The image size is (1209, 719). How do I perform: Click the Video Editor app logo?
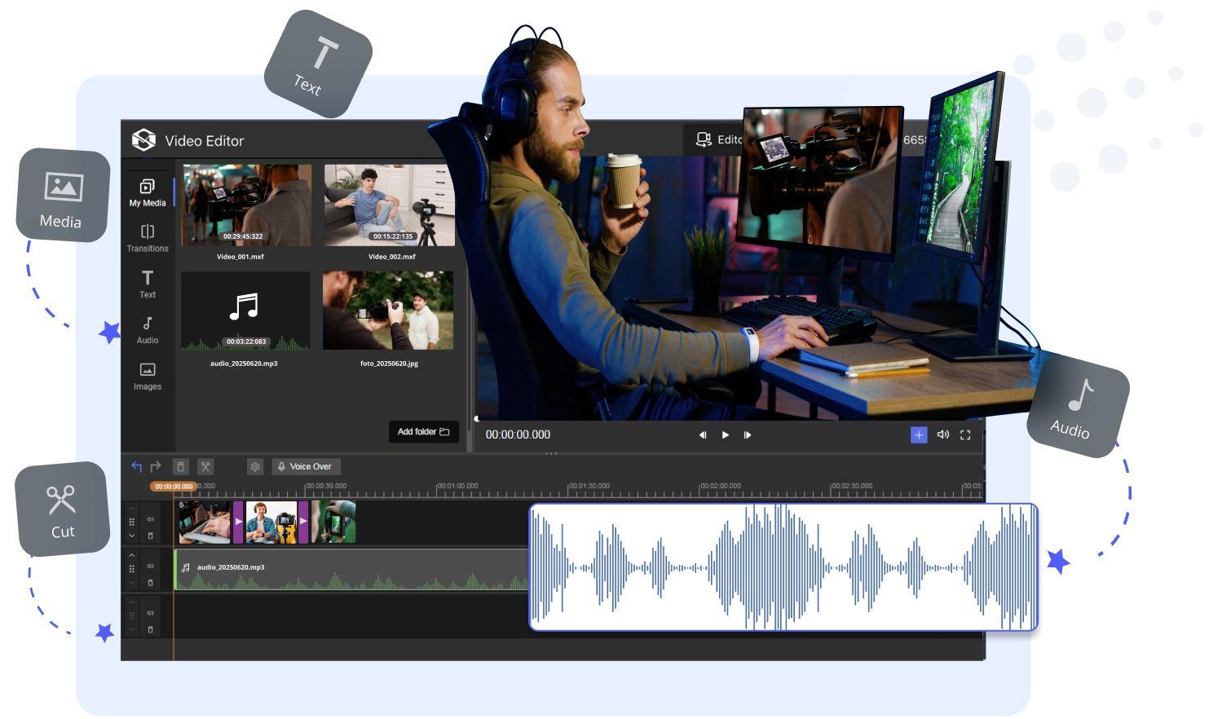click(x=143, y=140)
